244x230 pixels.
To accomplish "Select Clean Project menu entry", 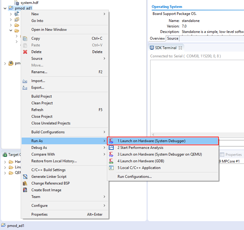I will (65, 103).
